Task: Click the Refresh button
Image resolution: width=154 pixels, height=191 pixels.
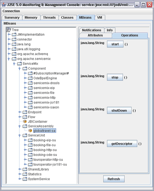Action: click(x=114, y=179)
